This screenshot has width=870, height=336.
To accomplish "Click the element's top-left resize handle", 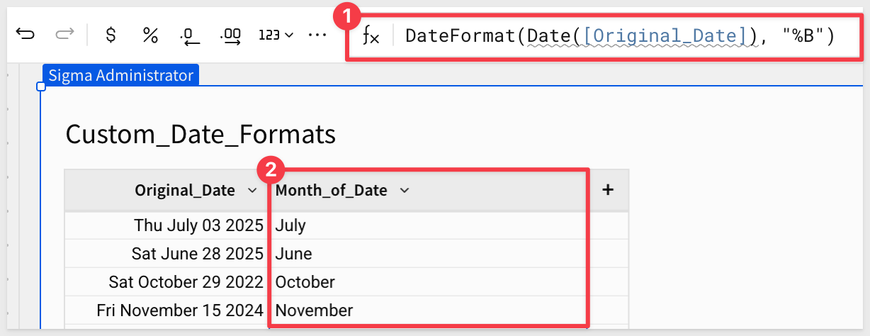I will click(x=41, y=86).
